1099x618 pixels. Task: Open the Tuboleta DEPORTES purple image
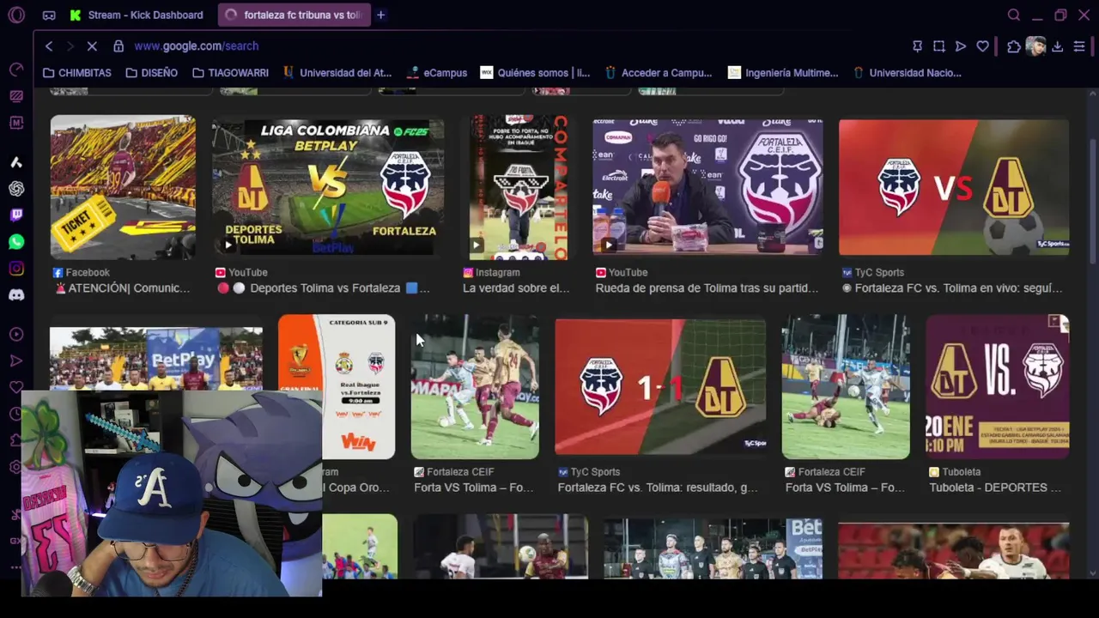click(998, 386)
